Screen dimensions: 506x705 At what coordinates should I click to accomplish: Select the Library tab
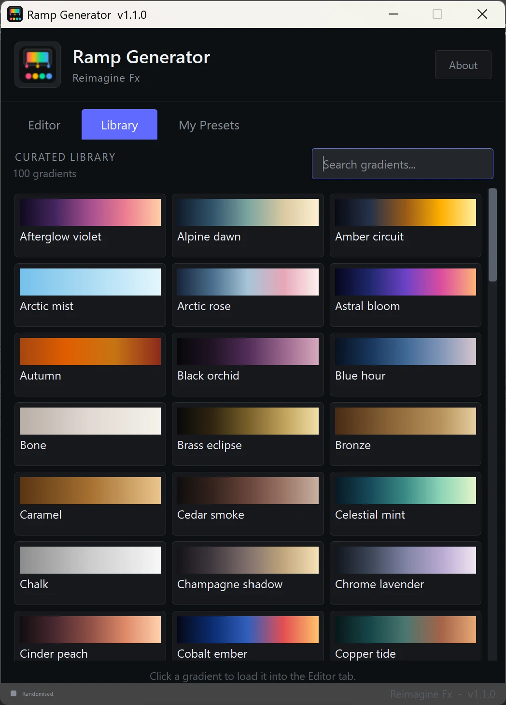(x=119, y=125)
